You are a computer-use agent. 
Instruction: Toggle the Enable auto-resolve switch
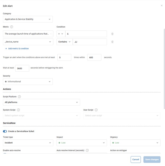pyautogui.click(x=5, y=154)
